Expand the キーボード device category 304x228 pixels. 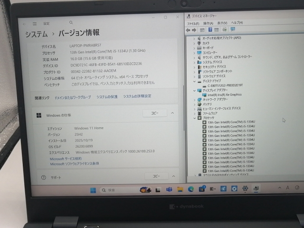194,48
